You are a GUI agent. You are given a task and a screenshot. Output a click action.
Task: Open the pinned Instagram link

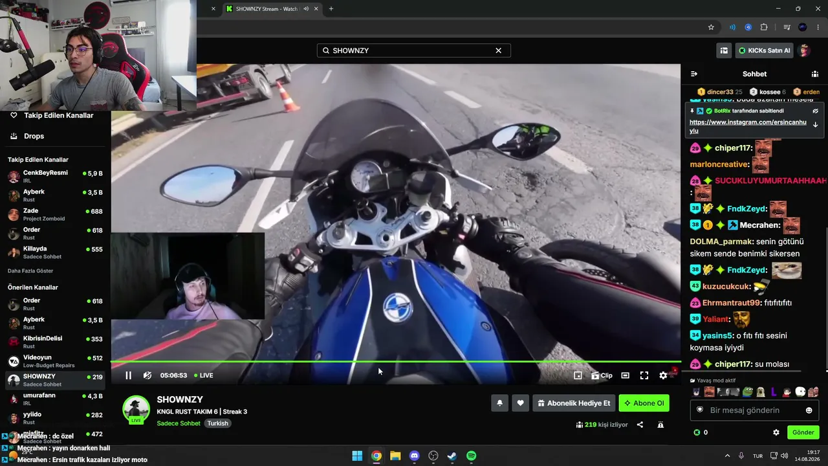[748, 126]
